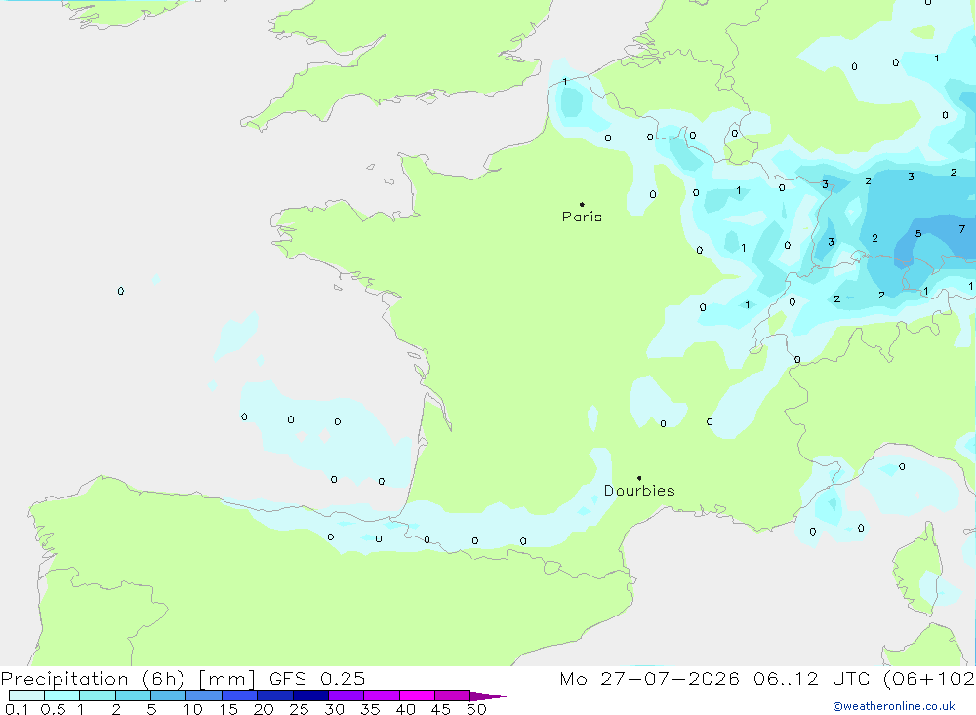976x715 pixels.
Task: Click the 45 legend scale label
Action: (441, 709)
